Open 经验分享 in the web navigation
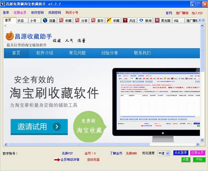208x171 pixels. tap(110, 53)
